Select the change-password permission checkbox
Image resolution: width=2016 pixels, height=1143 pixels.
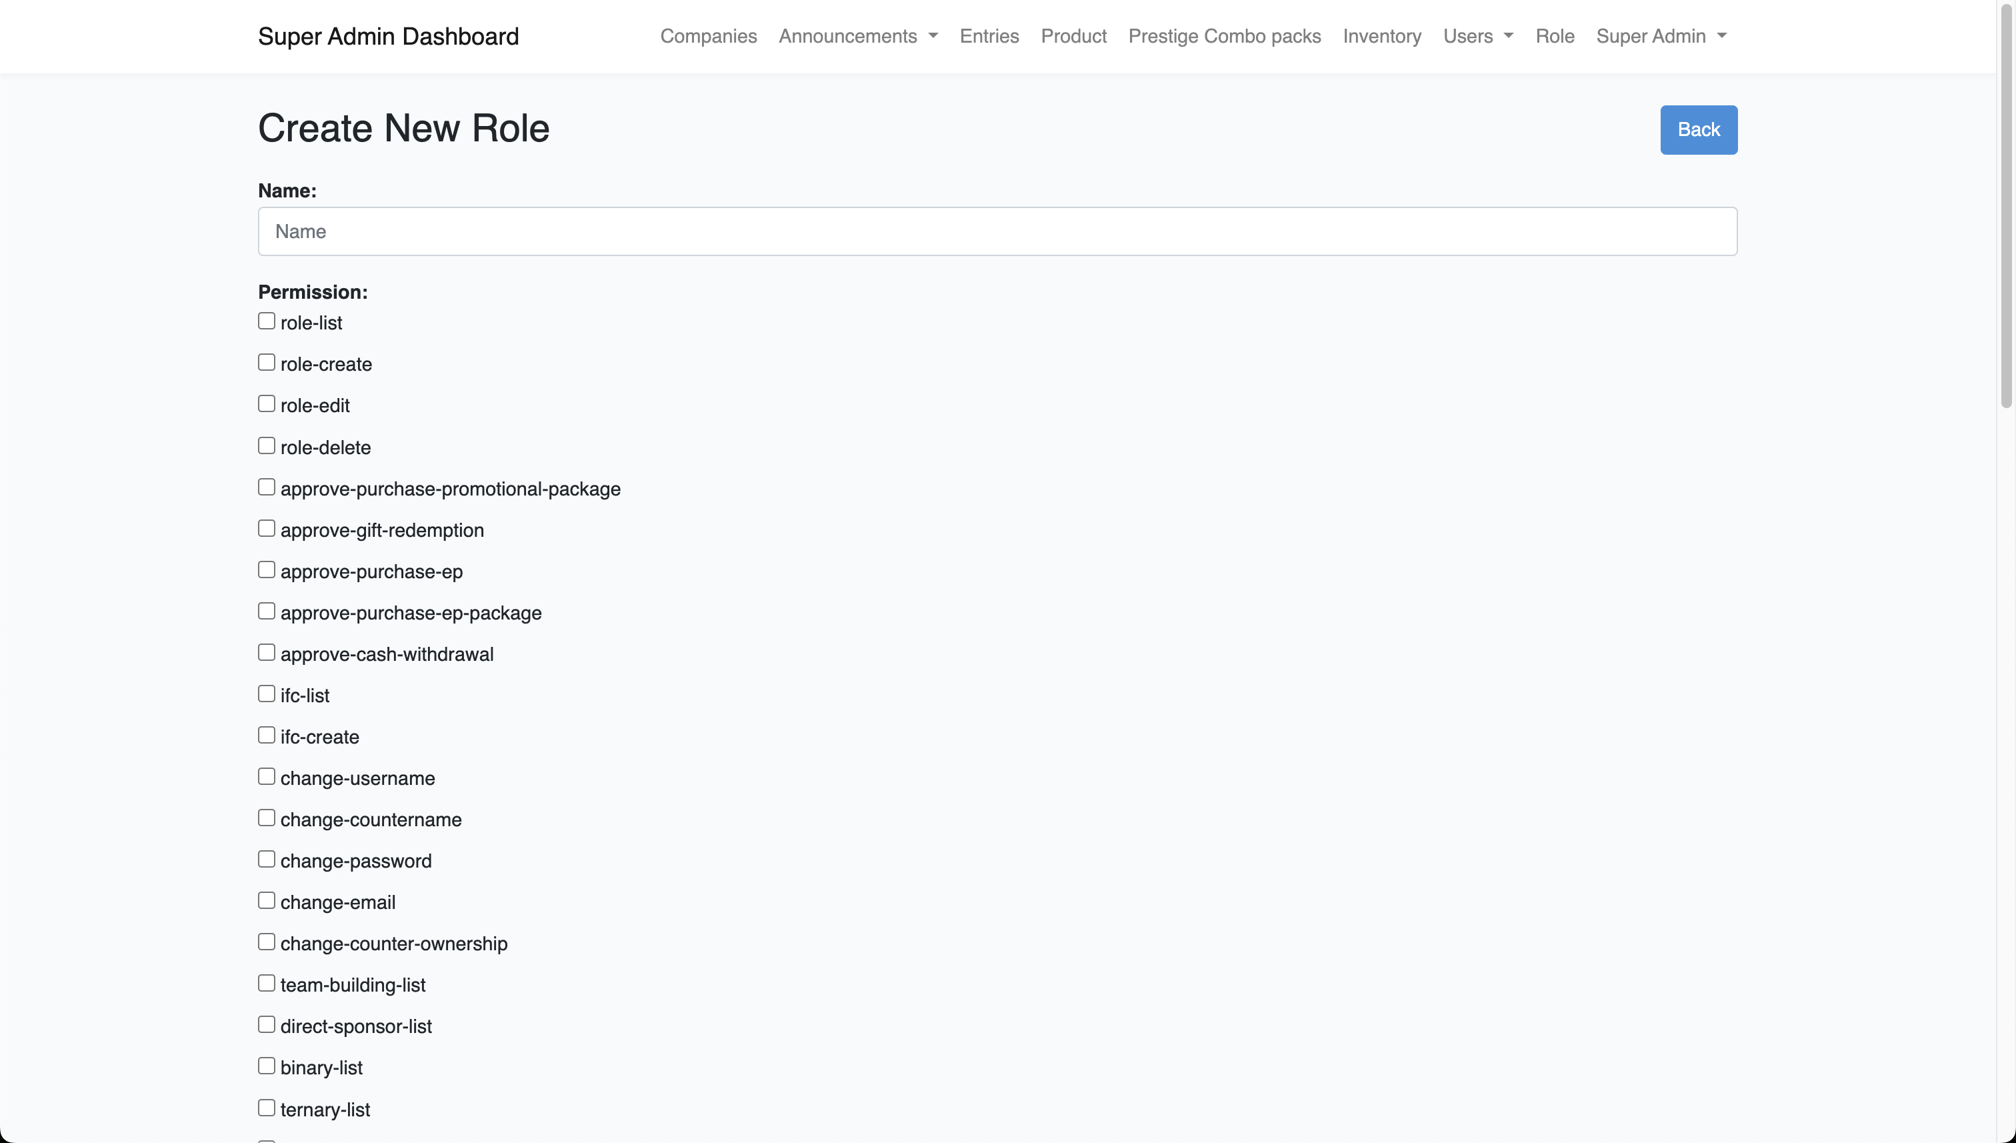click(267, 860)
